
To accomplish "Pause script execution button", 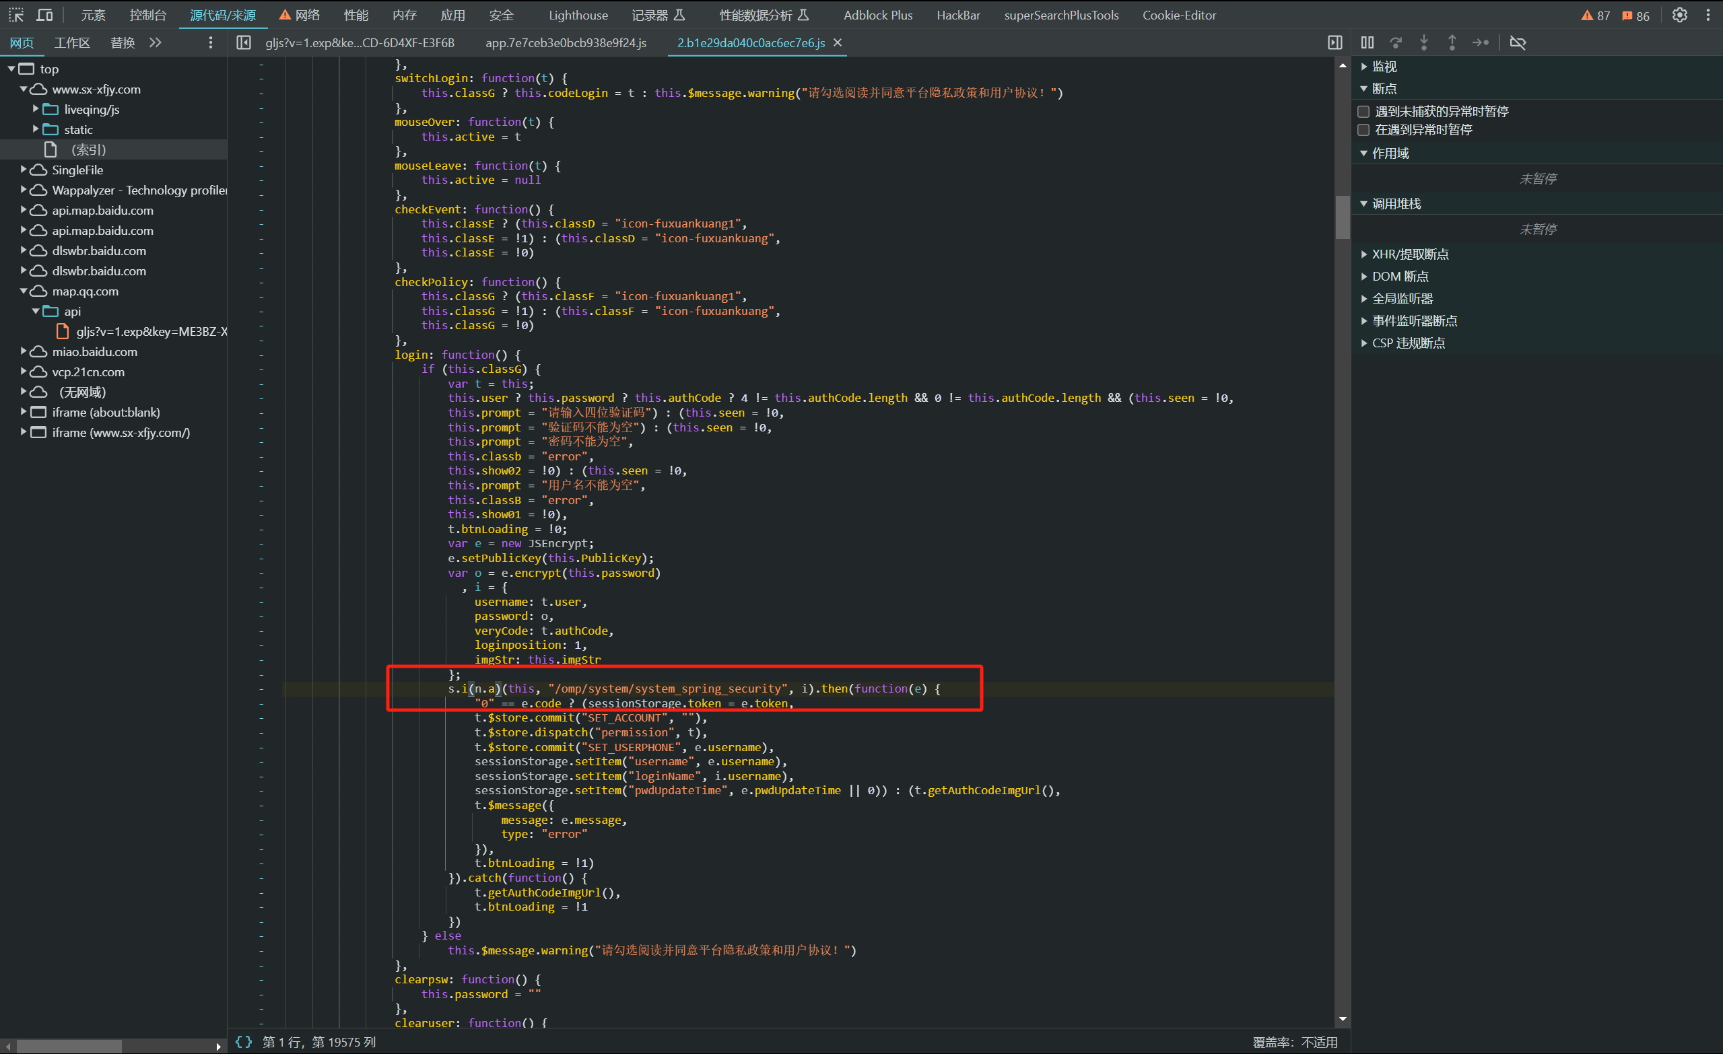I will 1367,42.
